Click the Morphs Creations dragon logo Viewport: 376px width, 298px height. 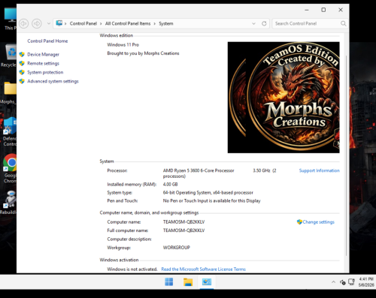click(x=284, y=98)
